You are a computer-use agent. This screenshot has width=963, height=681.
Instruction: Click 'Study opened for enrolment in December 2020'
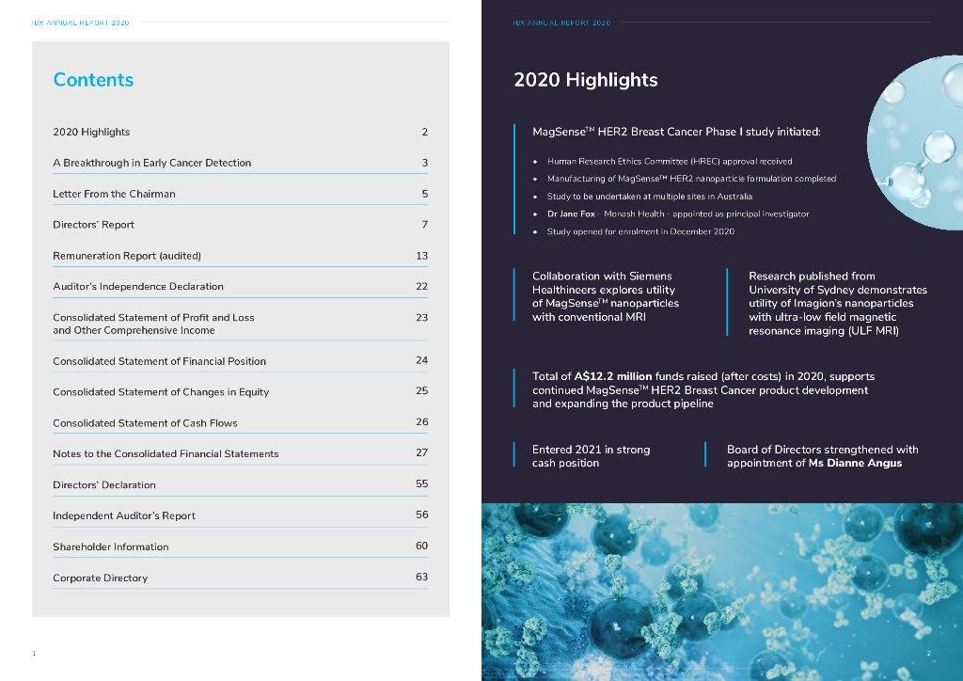[x=640, y=231]
